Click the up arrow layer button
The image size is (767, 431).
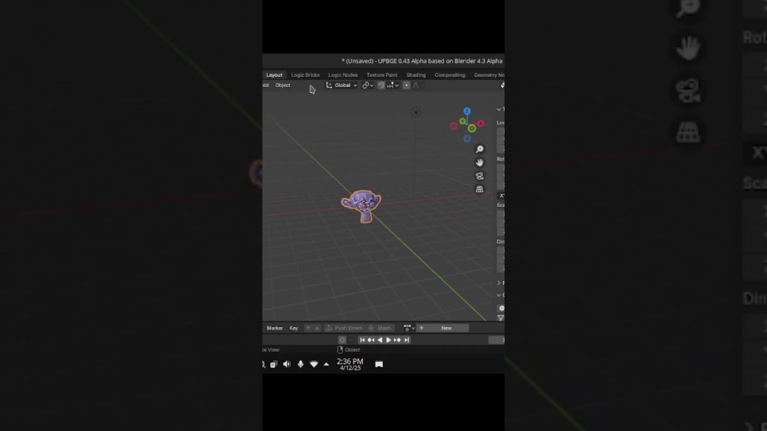[317, 328]
